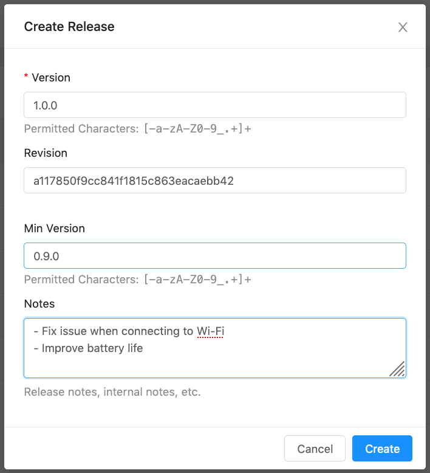Viewport: 430px width, 473px height.
Task: Click the 'Release notes, internal notes' helper text
Action: 112,392
